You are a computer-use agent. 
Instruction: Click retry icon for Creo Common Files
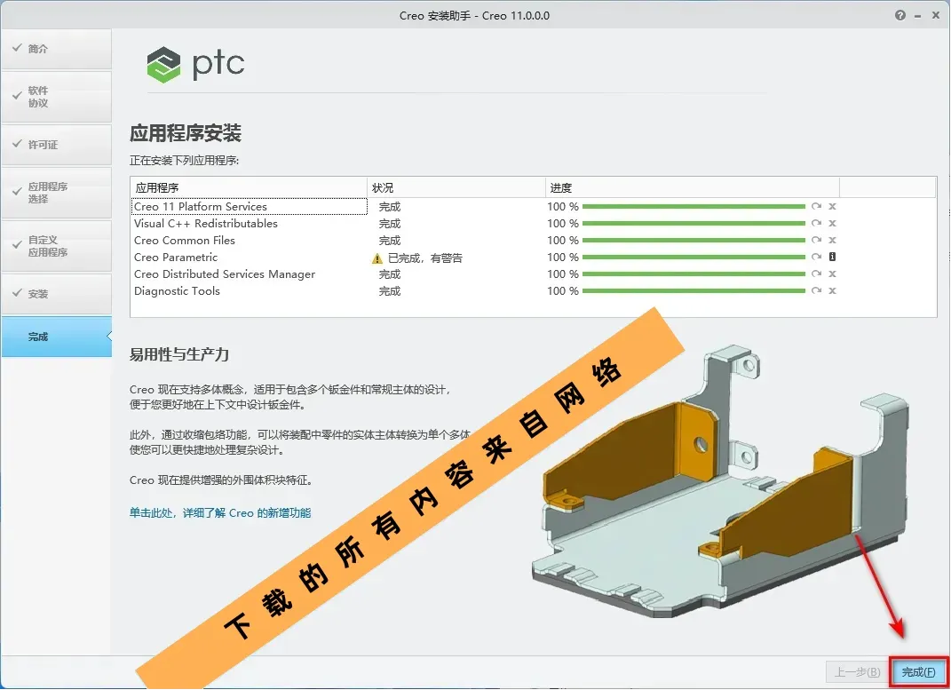(x=816, y=240)
